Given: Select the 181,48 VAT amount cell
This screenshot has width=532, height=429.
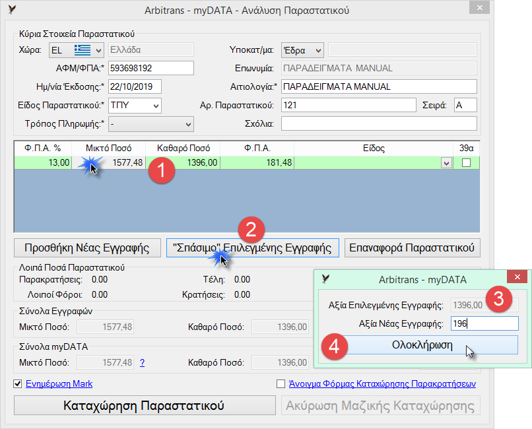Looking at the screenshot, I should [x=257, y=163].
